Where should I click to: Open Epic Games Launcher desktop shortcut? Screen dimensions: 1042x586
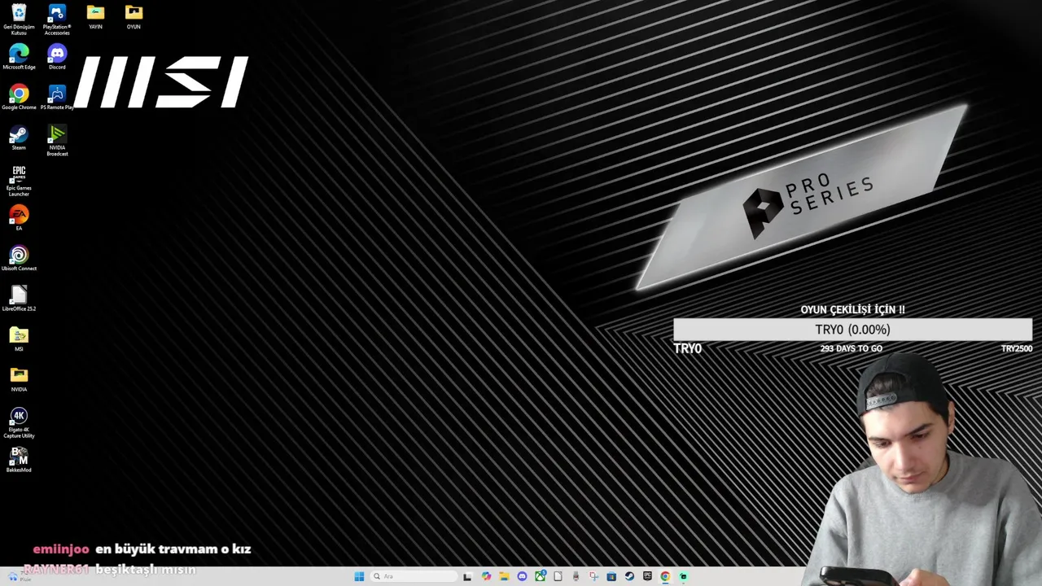click(x=19, y=181)
